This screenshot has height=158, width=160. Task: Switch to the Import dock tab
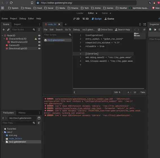(17, 24)
